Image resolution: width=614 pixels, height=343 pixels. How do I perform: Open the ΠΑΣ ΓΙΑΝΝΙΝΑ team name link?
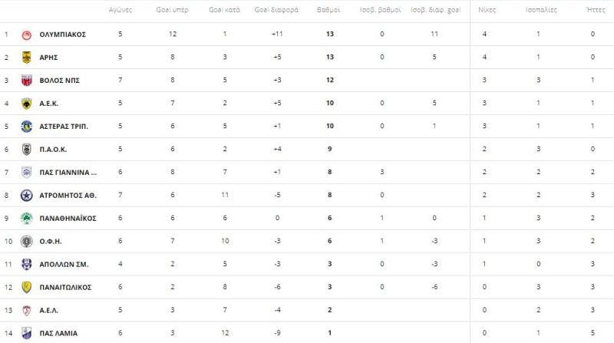click(x=68, y=173)
